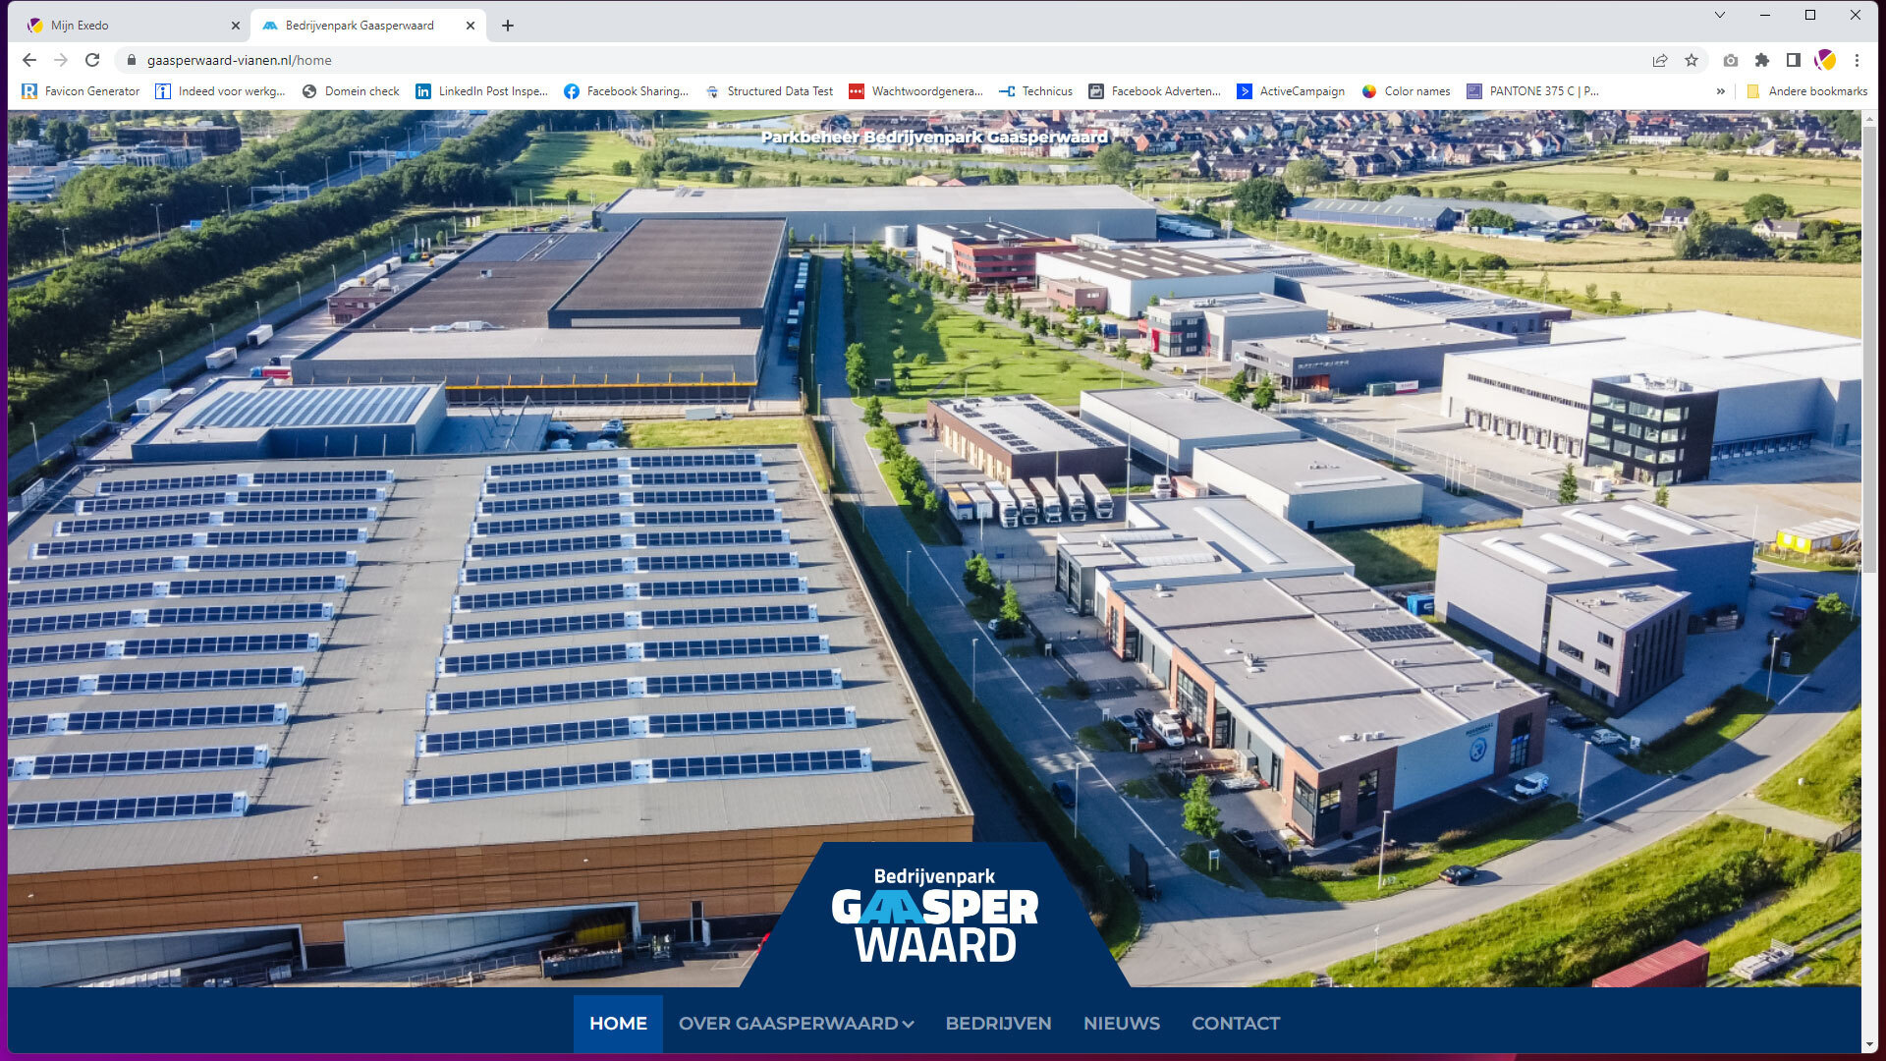
Task: Bookmark this page with the star icon
Action: (x=1692, y=60)
